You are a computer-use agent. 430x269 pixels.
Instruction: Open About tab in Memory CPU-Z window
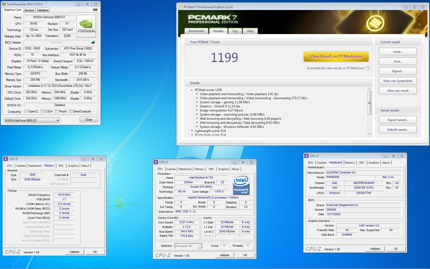coord(85,166)
